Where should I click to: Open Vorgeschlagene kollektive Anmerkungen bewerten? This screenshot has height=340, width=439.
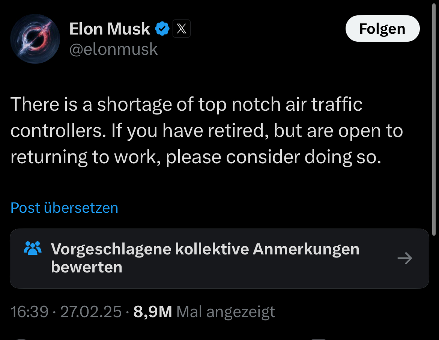coord(205,249)
